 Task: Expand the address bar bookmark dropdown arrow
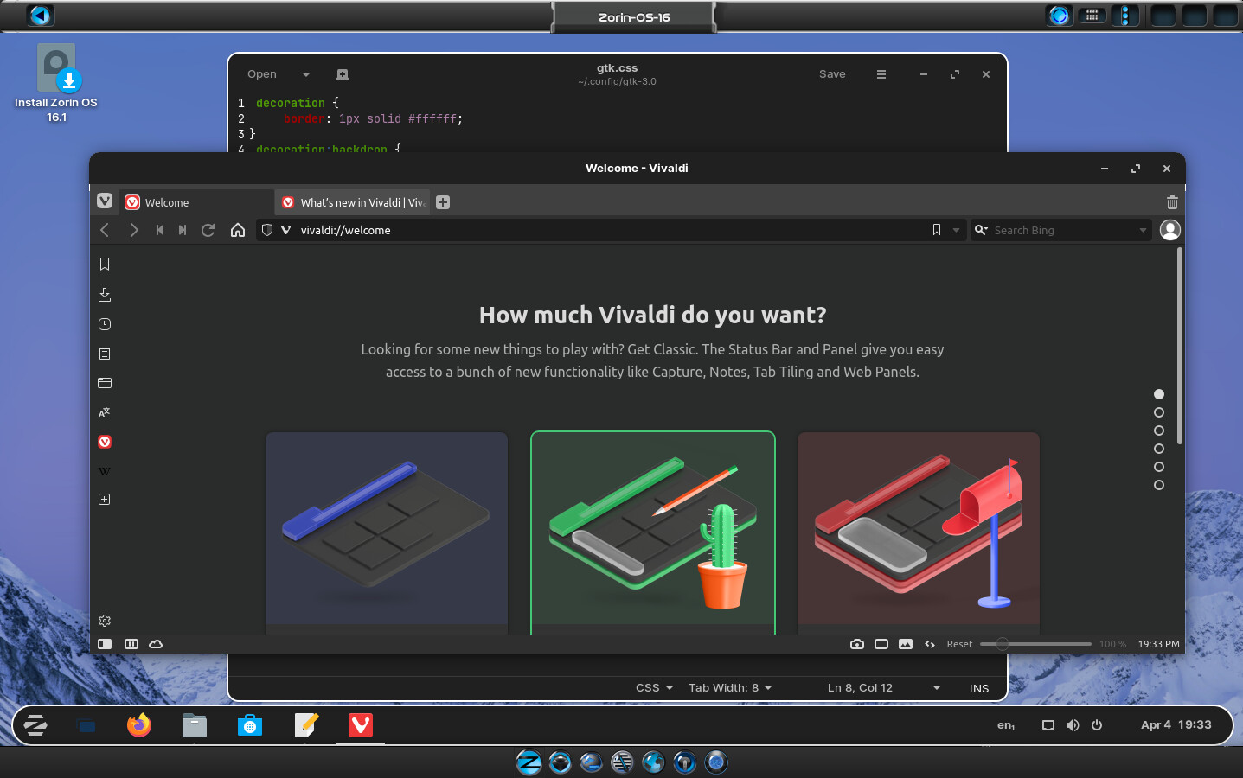[956, 230]
